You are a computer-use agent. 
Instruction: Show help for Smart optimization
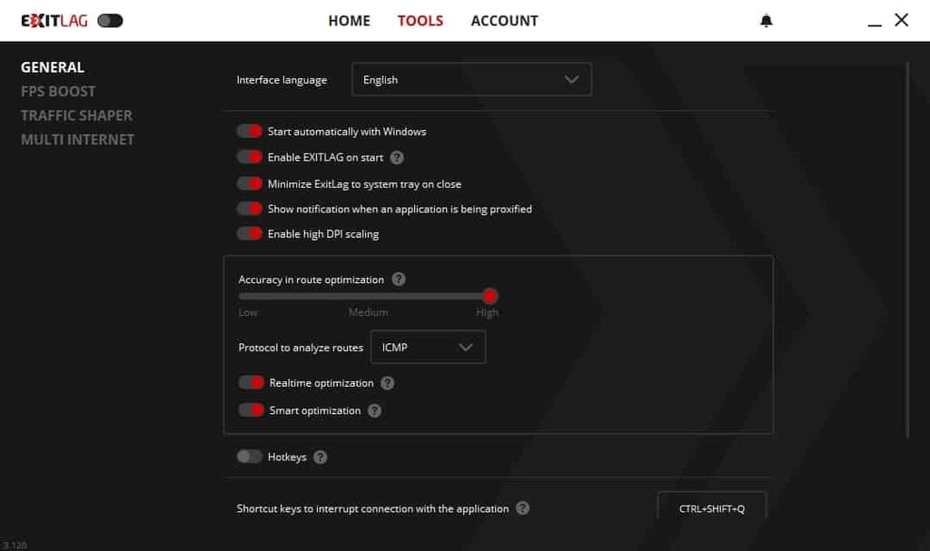click(x=374, y=410)
